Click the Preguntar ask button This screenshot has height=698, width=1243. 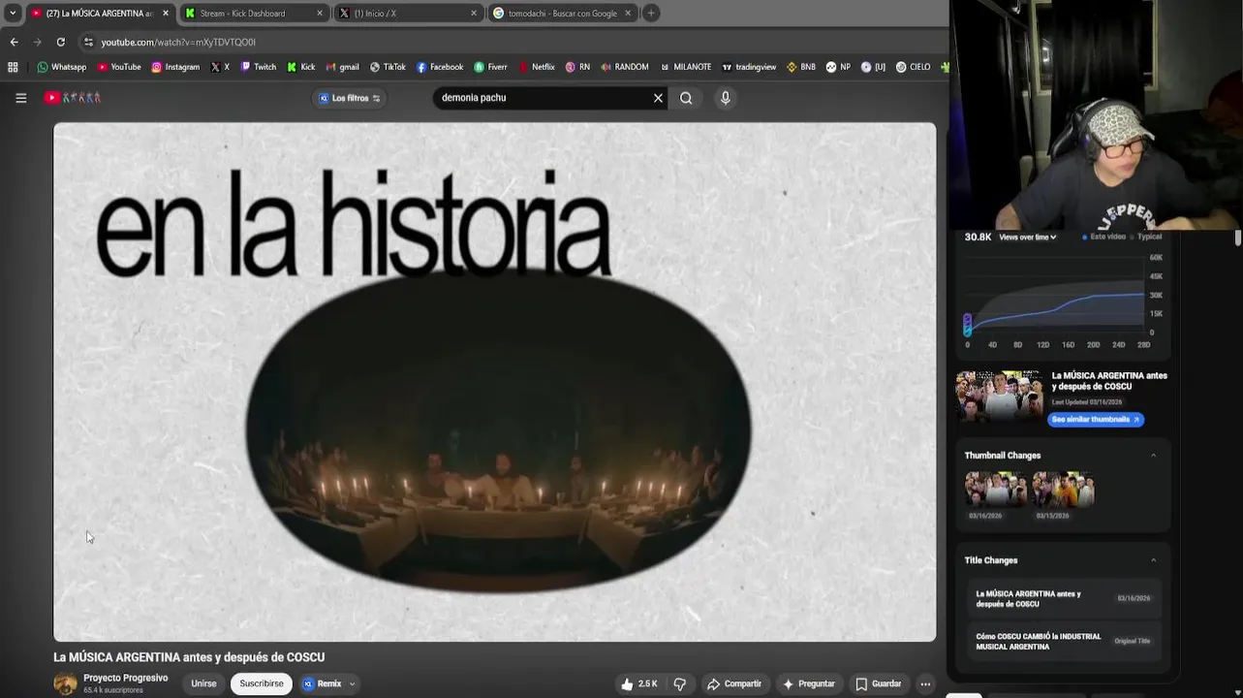[x=808, y=683]
